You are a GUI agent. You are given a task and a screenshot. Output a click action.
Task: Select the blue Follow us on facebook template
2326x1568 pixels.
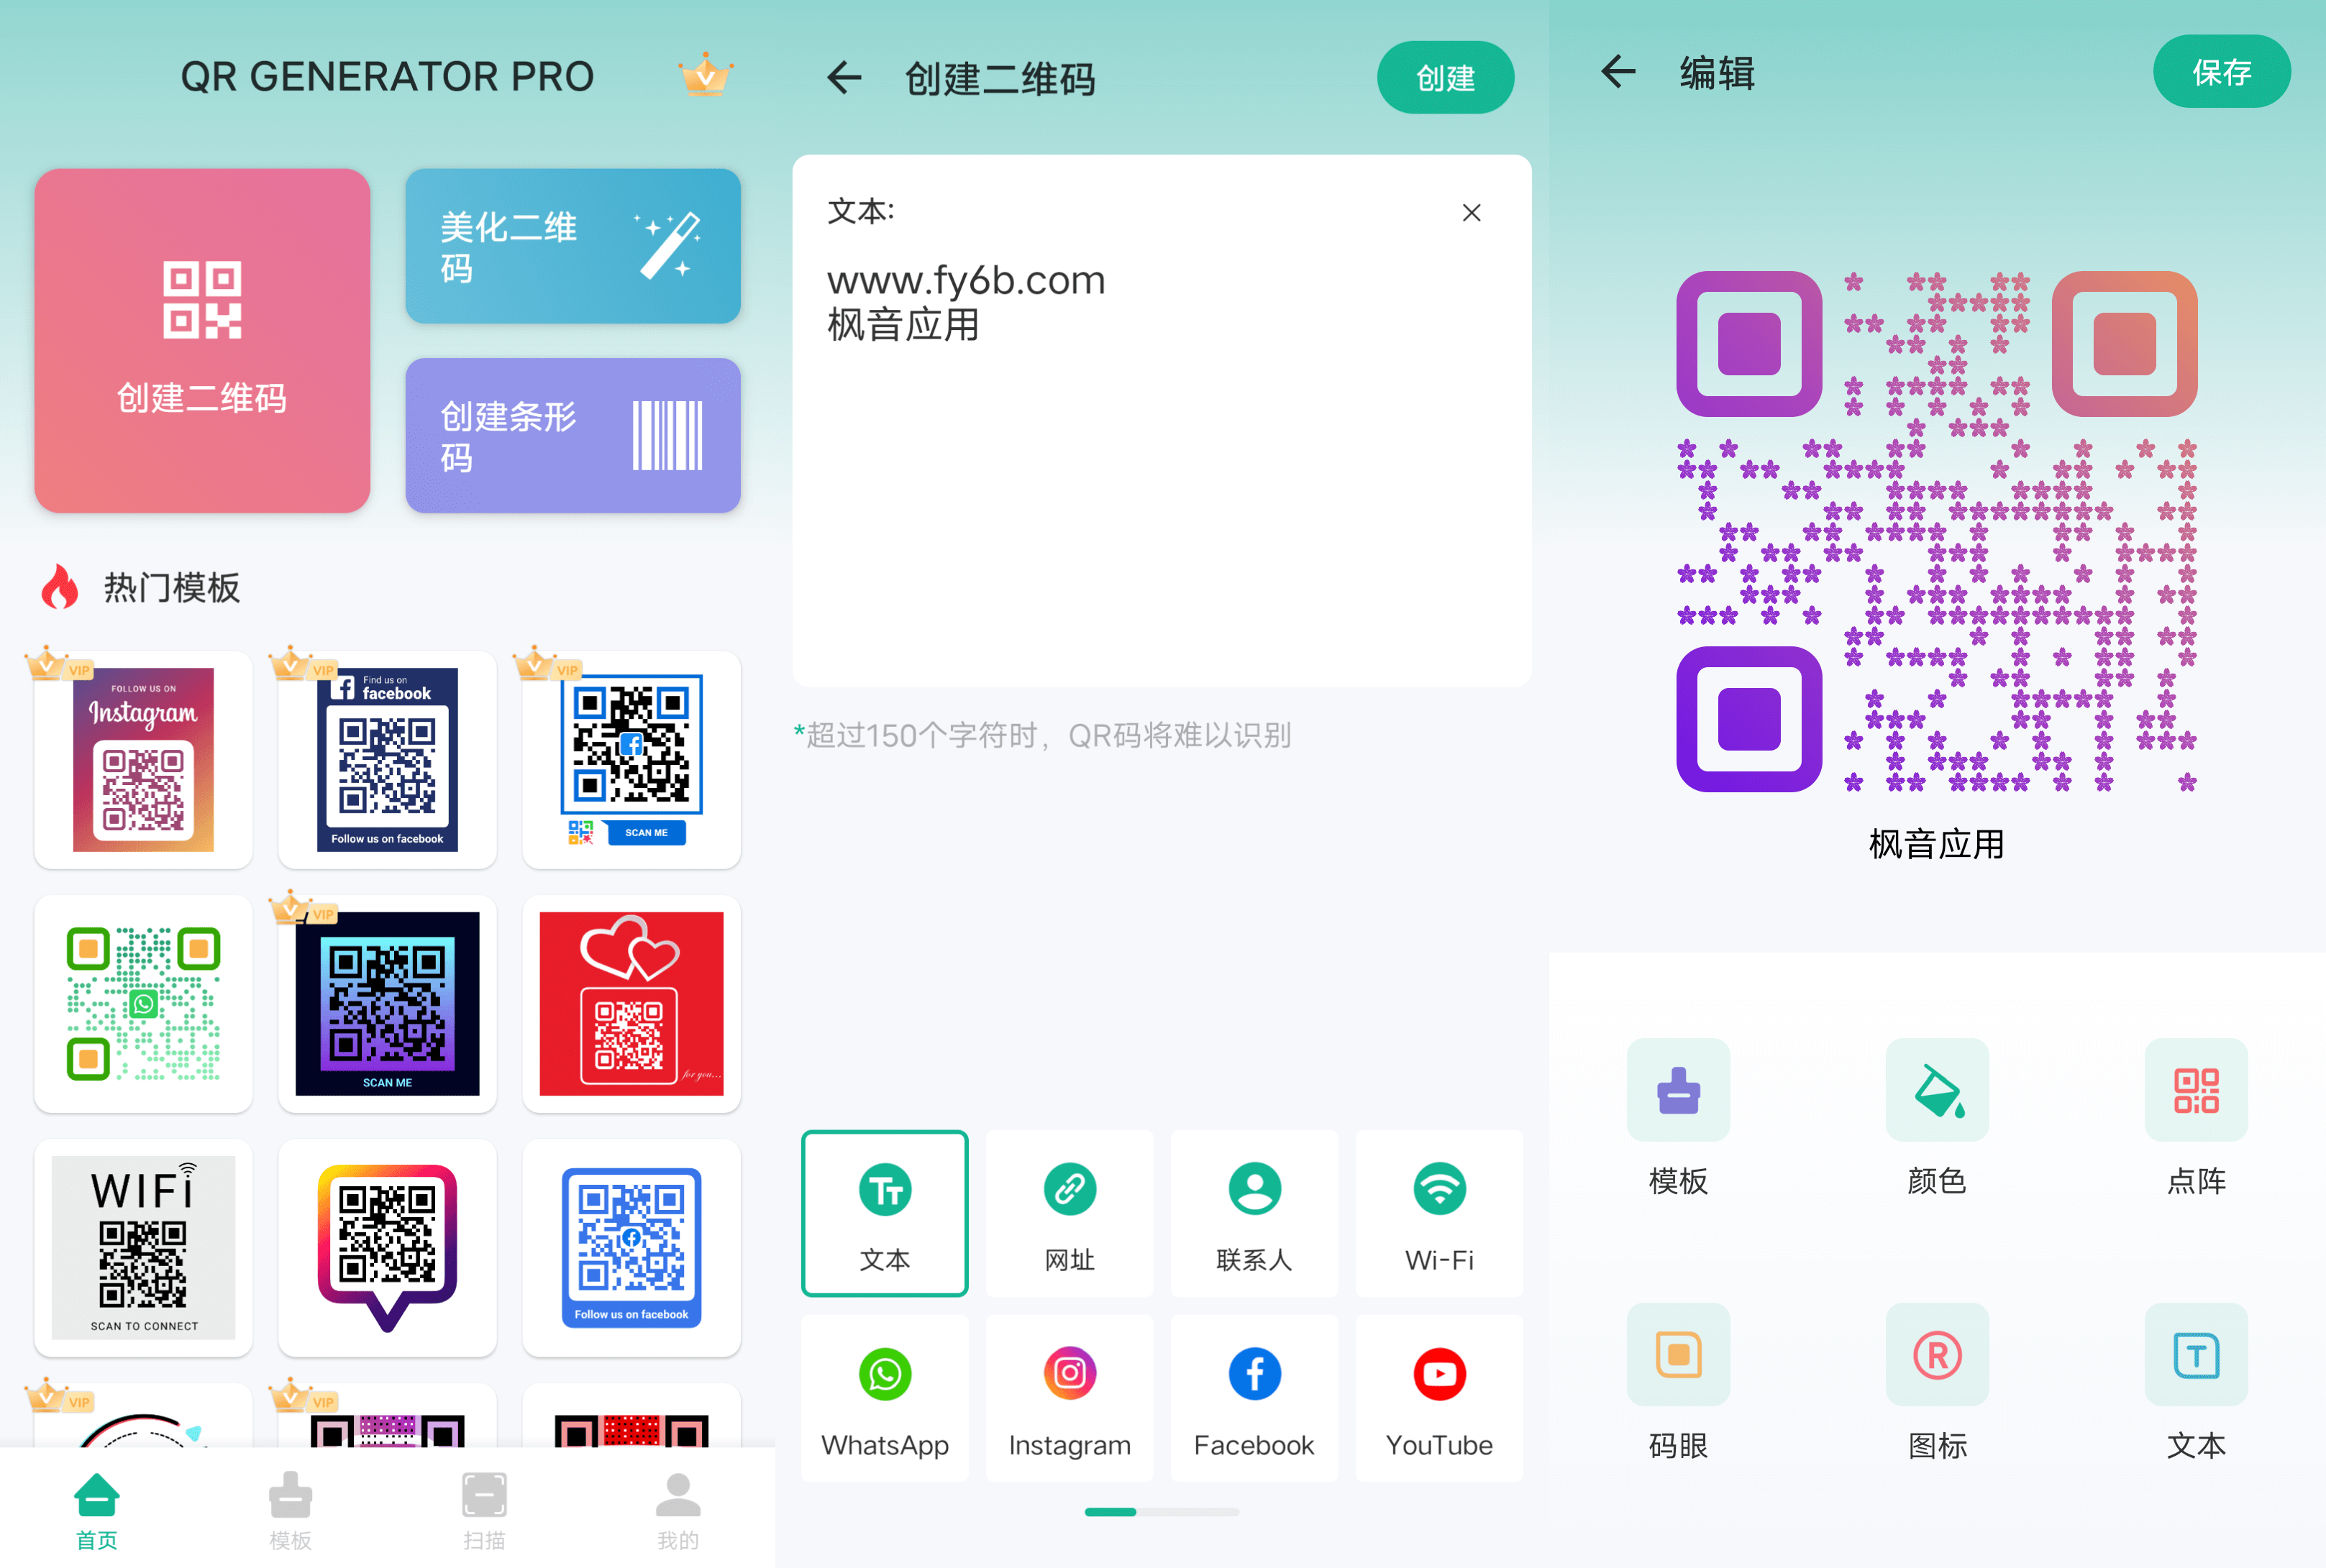pos(631,1248)
